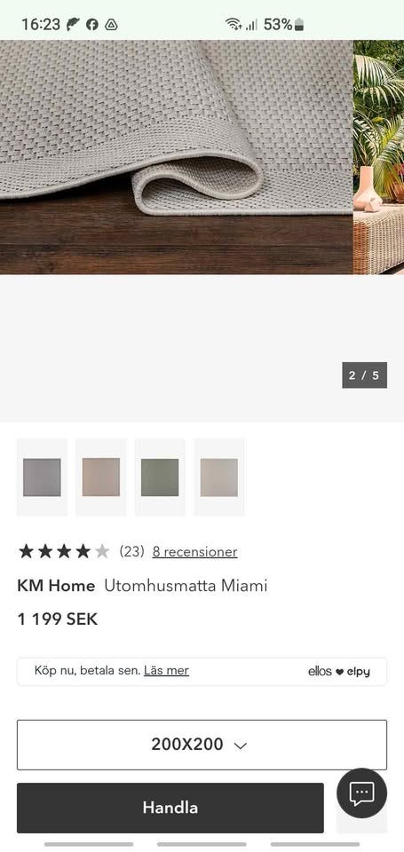Tap the Handla buy button
This screenshot has width=404, height=852.
pyautogui.click(x=170, y=808)
